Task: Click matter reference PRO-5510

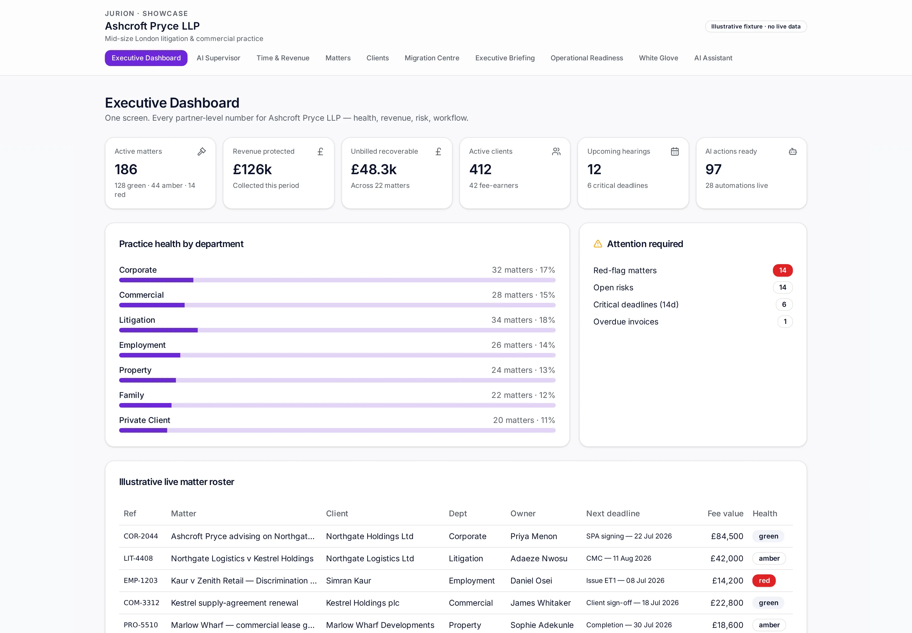Action: tap(141, 625)
